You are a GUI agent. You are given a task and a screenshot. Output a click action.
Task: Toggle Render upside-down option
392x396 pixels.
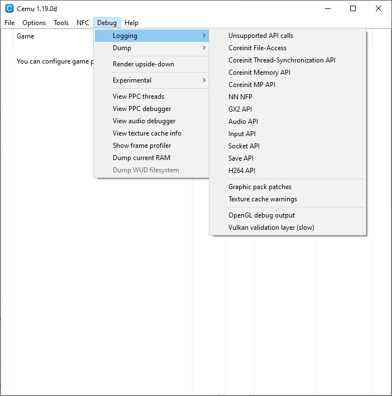point(152,64)
